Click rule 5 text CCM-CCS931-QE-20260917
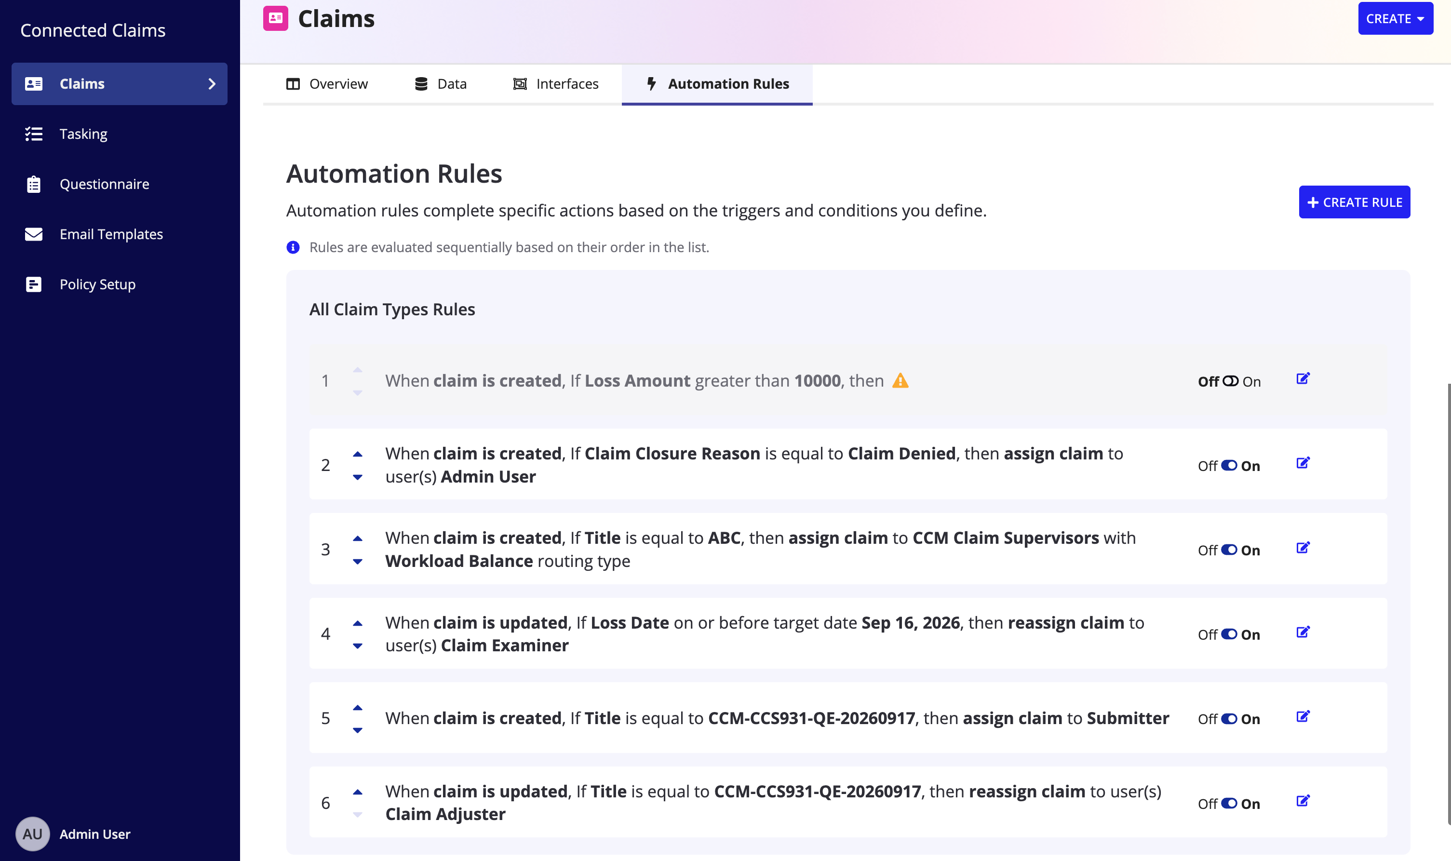The image size is (1451, 861). click(x=812, y=718)
